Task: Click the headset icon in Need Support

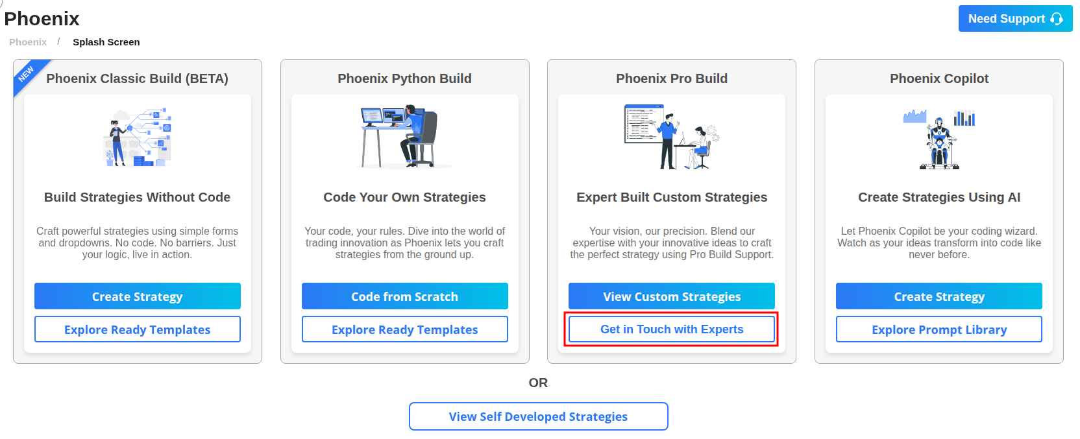Action: tap(1057, 19)
